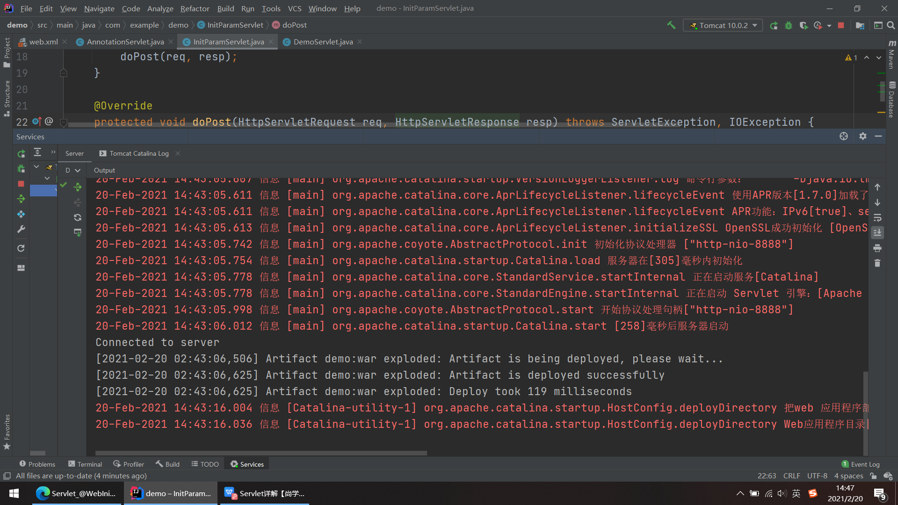Collapse the Tomcat Server tree node
The image size is (898, 505).
click(36, 167)
